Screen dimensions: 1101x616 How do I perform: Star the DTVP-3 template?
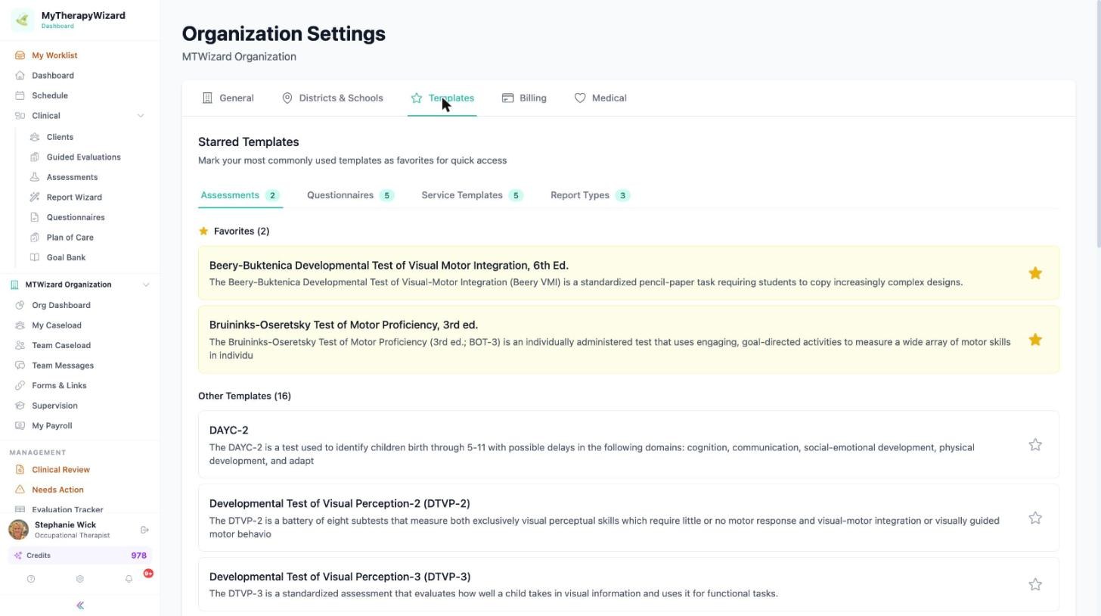point(1035,584)
